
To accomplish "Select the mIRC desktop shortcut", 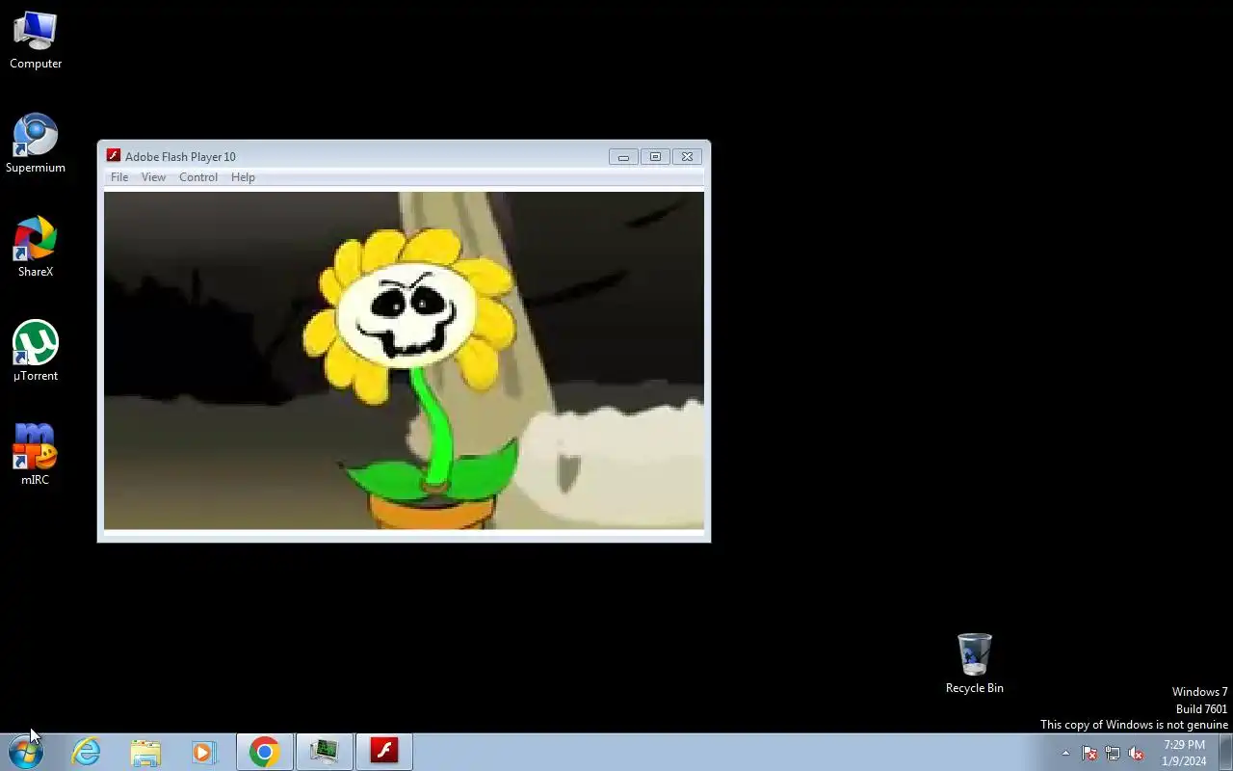I will (36, 455).
